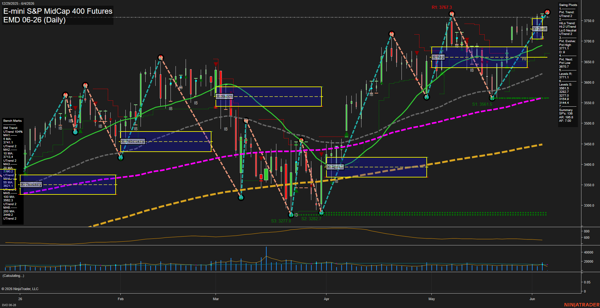The height and width of the screenshot is (308, 600).
Task: Click the UTrend 104% value
Action: 13,132
